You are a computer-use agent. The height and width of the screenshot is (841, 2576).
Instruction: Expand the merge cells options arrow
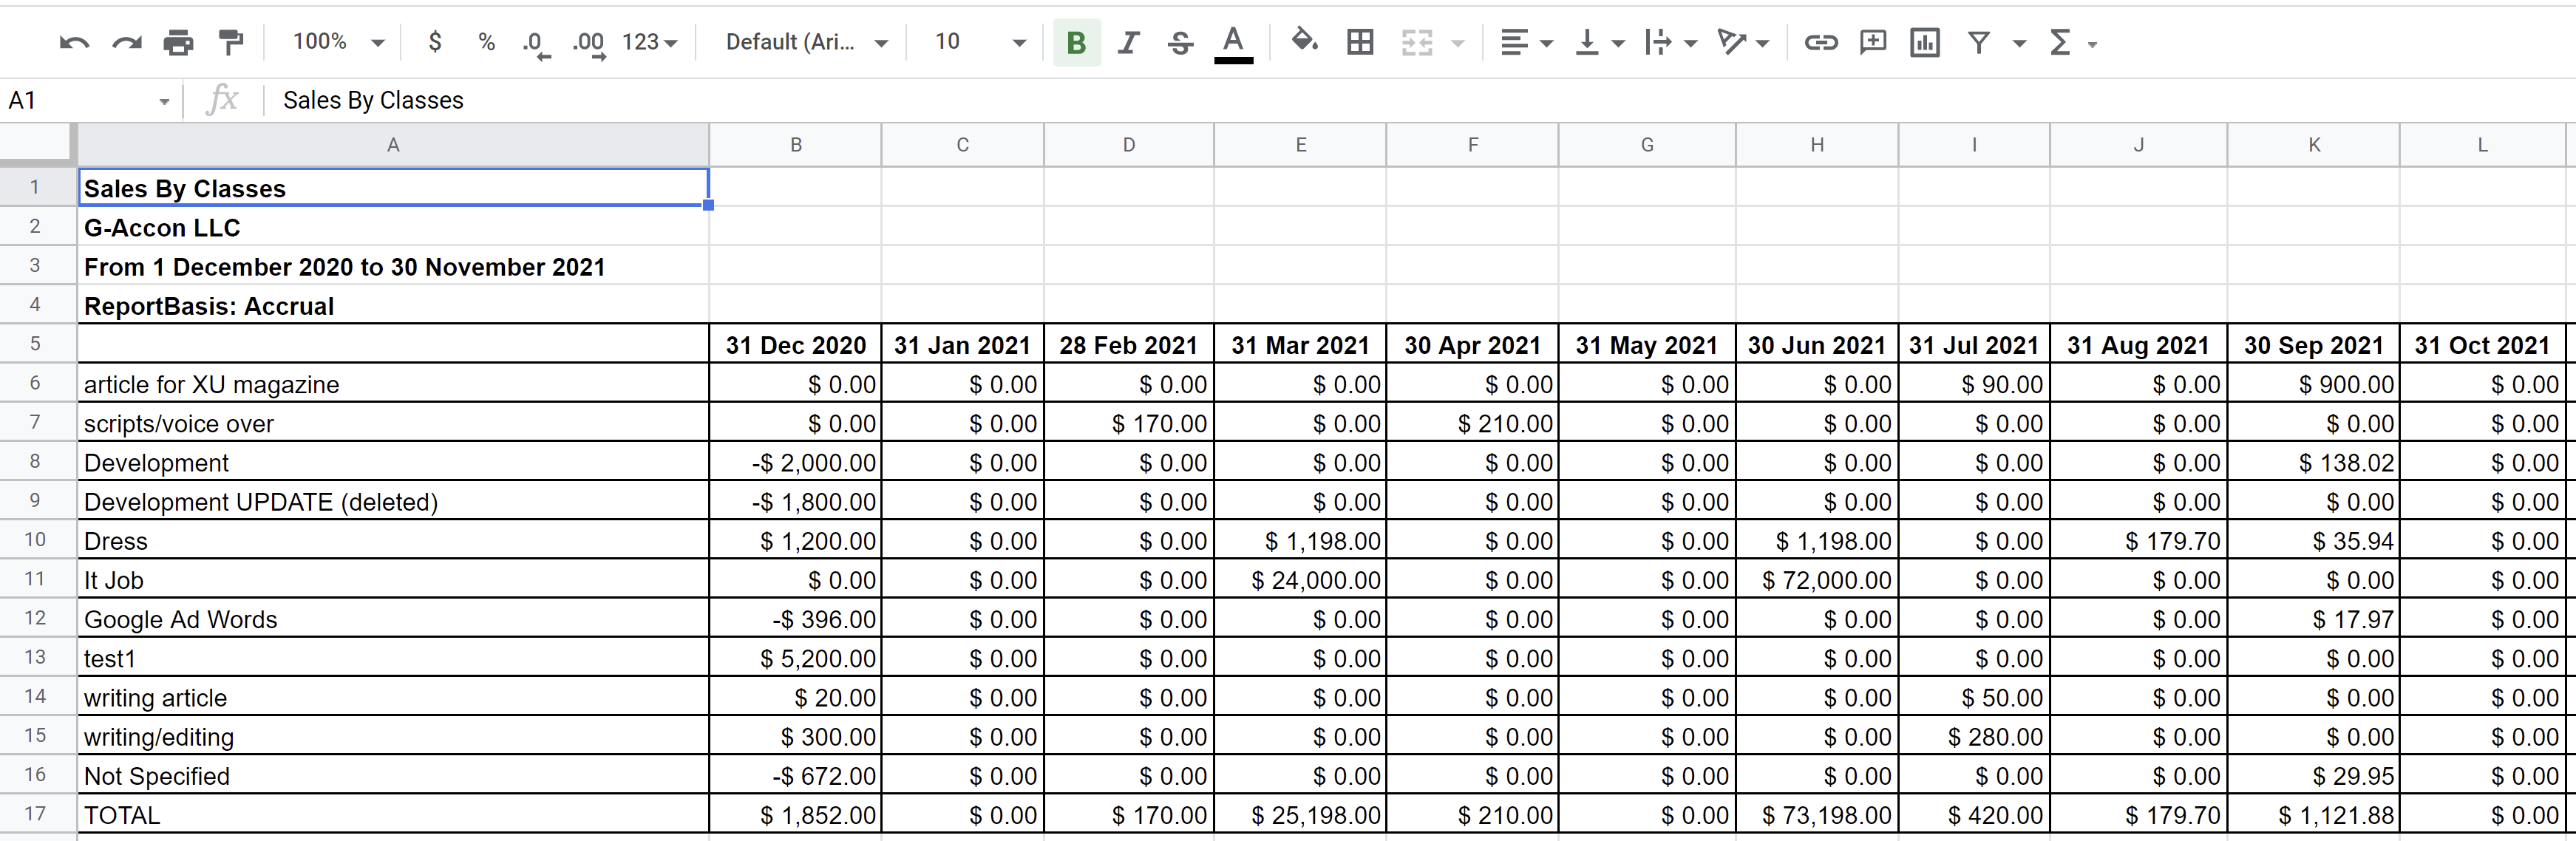1457,43
